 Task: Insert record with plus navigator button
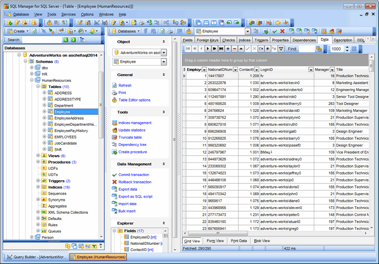pos(228,49)
